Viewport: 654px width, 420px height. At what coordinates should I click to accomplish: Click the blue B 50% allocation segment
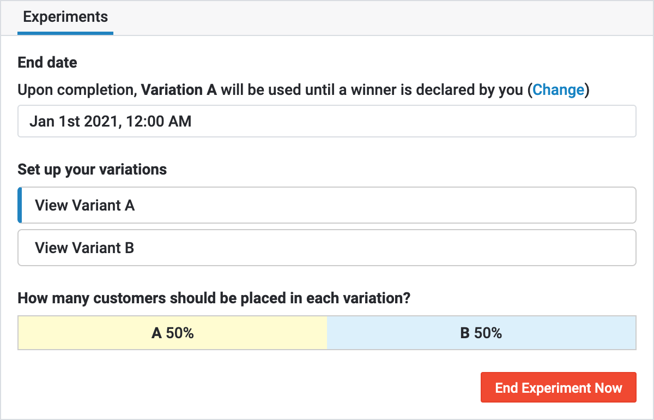pyautogui.click(x=481, y=333)
